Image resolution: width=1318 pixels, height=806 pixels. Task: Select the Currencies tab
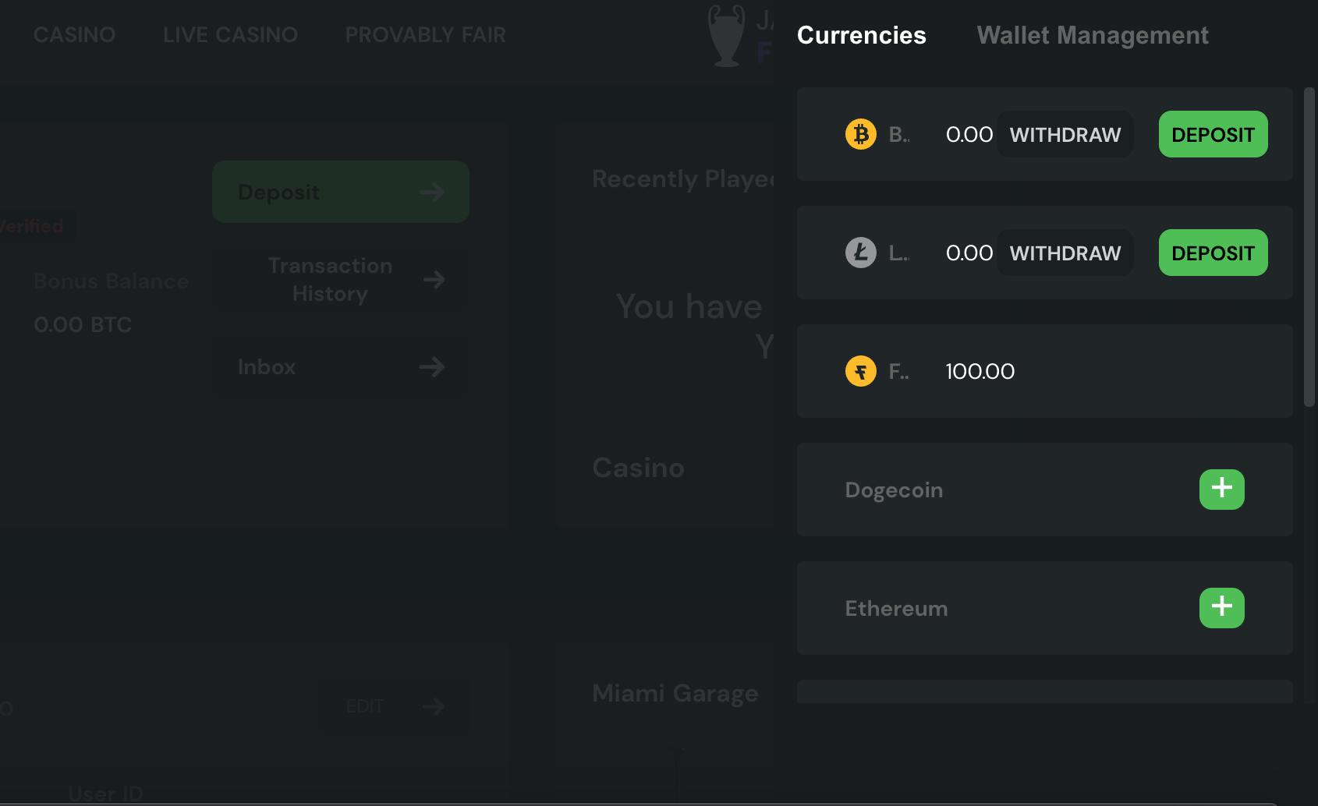[x=862, y=35]
